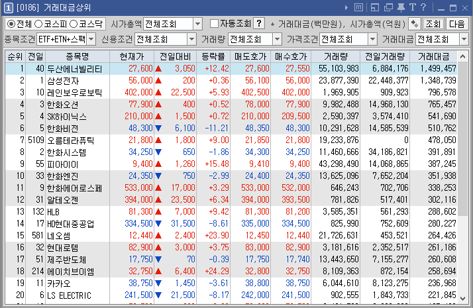This screenshot has width=473, height=308.
Task: Select 한화시스템 stock name
Action: click(x=66, y=152)
